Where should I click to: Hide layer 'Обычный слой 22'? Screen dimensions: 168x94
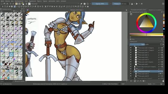click(131, 74)
